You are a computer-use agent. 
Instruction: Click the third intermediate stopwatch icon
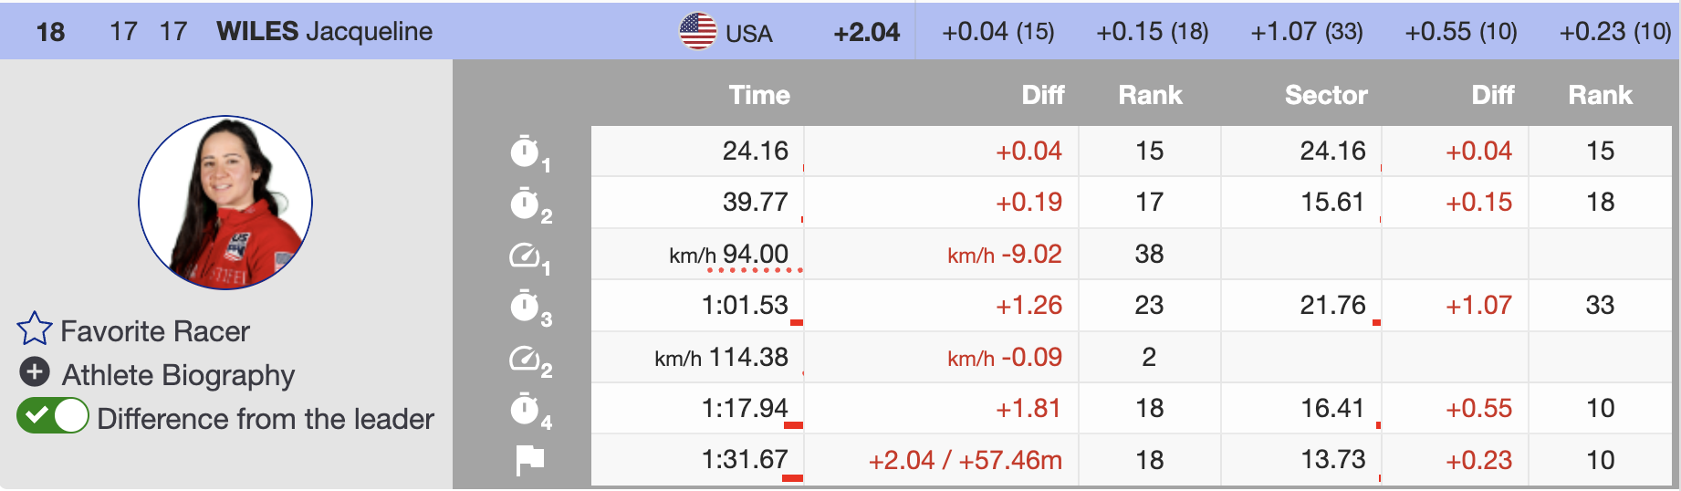525,307
